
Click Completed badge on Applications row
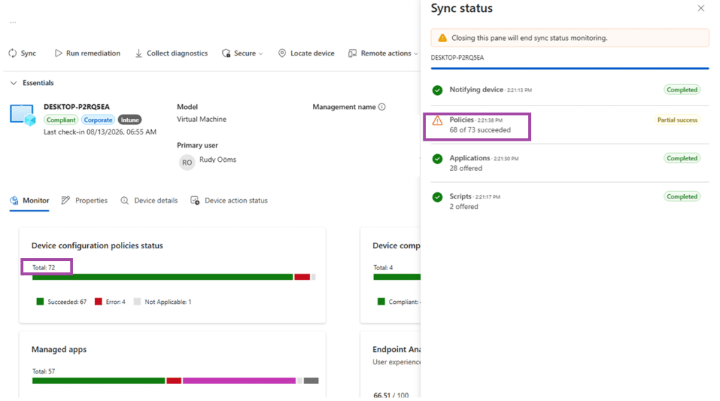[x=682, y=158]
